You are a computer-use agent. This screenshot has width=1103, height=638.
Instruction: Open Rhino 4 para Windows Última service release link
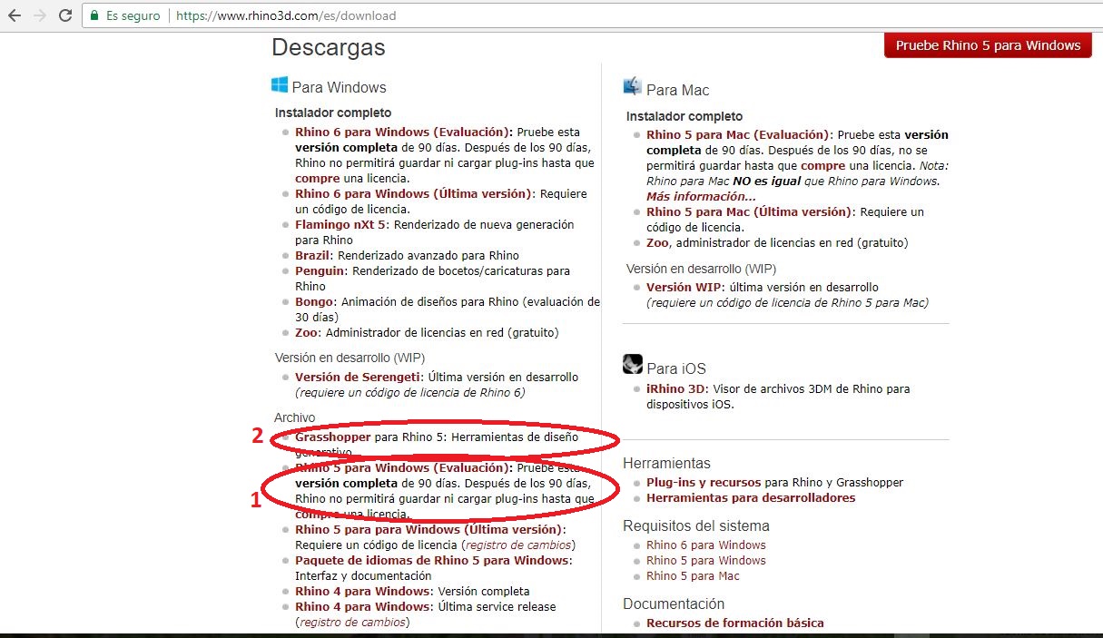362,606
